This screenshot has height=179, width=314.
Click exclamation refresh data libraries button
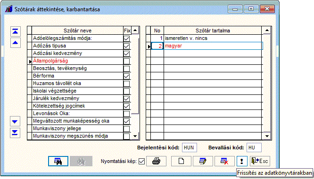point(242,161)
